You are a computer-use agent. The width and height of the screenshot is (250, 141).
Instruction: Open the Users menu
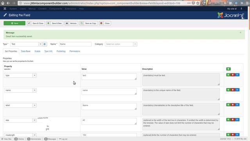click(x=23, y=9)
